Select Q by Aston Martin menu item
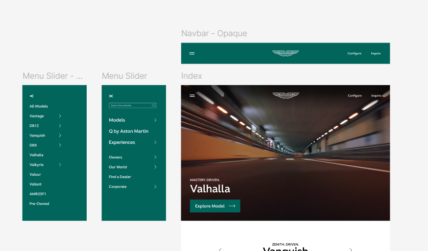Screen dimensions: 428x251 [128, 131]
